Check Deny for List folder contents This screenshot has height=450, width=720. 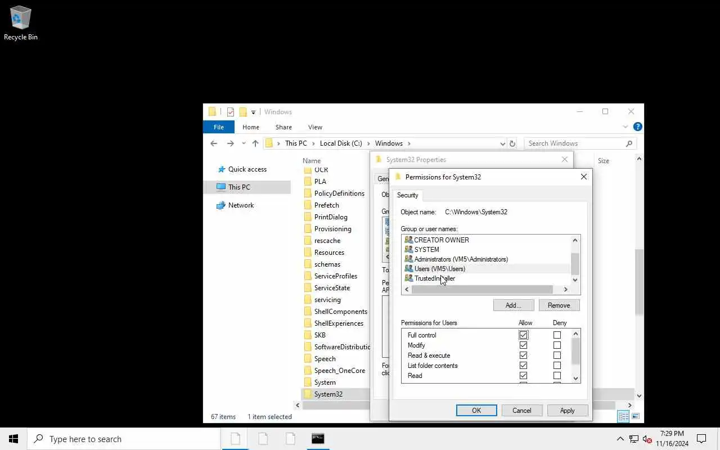pos(557,366)
